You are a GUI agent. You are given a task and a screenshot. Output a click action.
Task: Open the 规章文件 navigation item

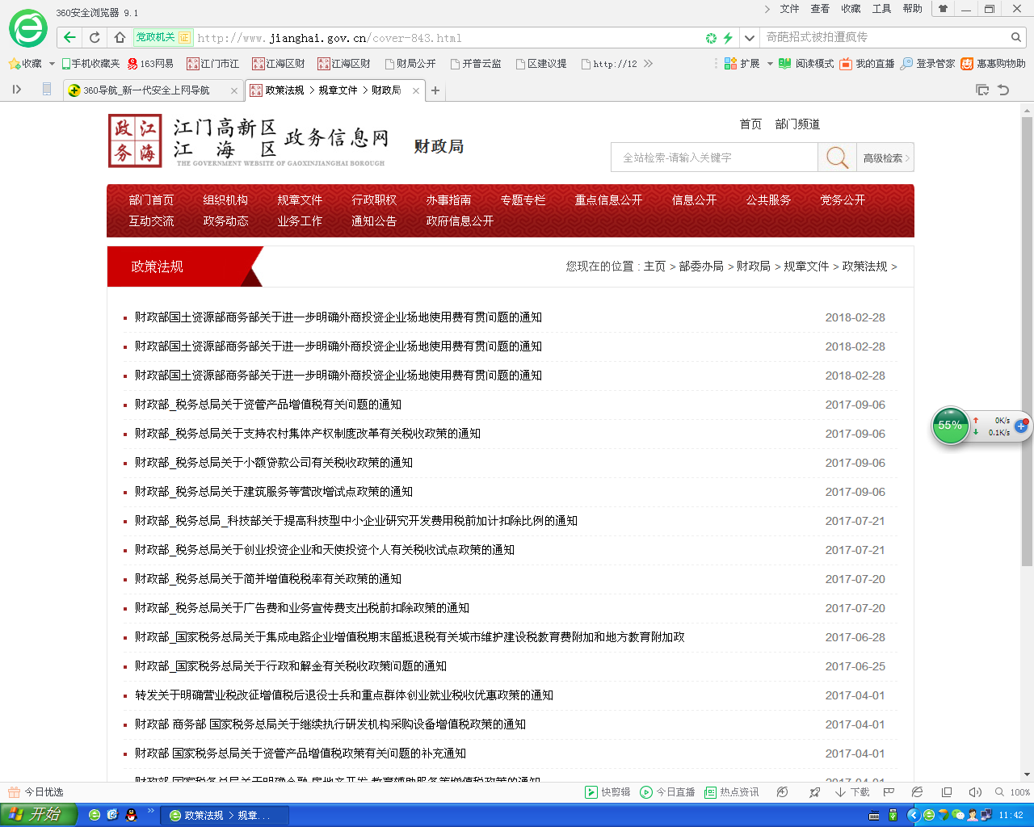pyautogui.click(x=300, y=199)
